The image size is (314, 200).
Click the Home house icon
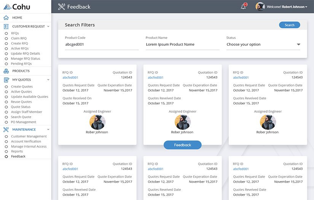point(6,18)
